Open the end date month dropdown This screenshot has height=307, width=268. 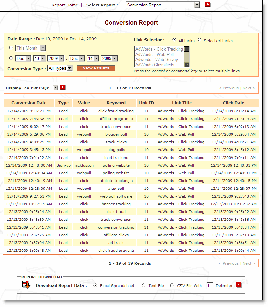77,58
